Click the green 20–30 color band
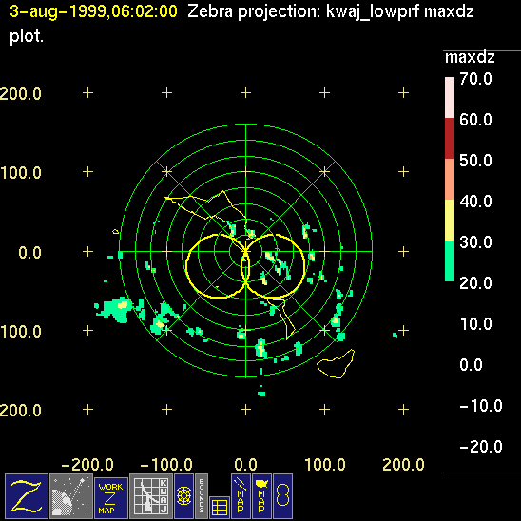 (x=450, y=260)
